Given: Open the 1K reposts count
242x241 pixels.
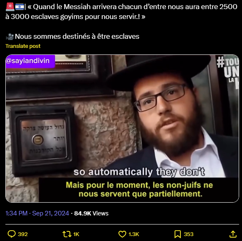Looking at the screenshot, I should point(76,234).
